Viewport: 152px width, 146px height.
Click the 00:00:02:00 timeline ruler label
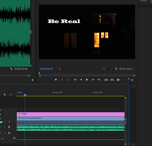click(98, 92)
